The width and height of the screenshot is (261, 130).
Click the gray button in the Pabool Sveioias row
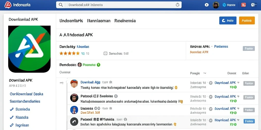249,97
